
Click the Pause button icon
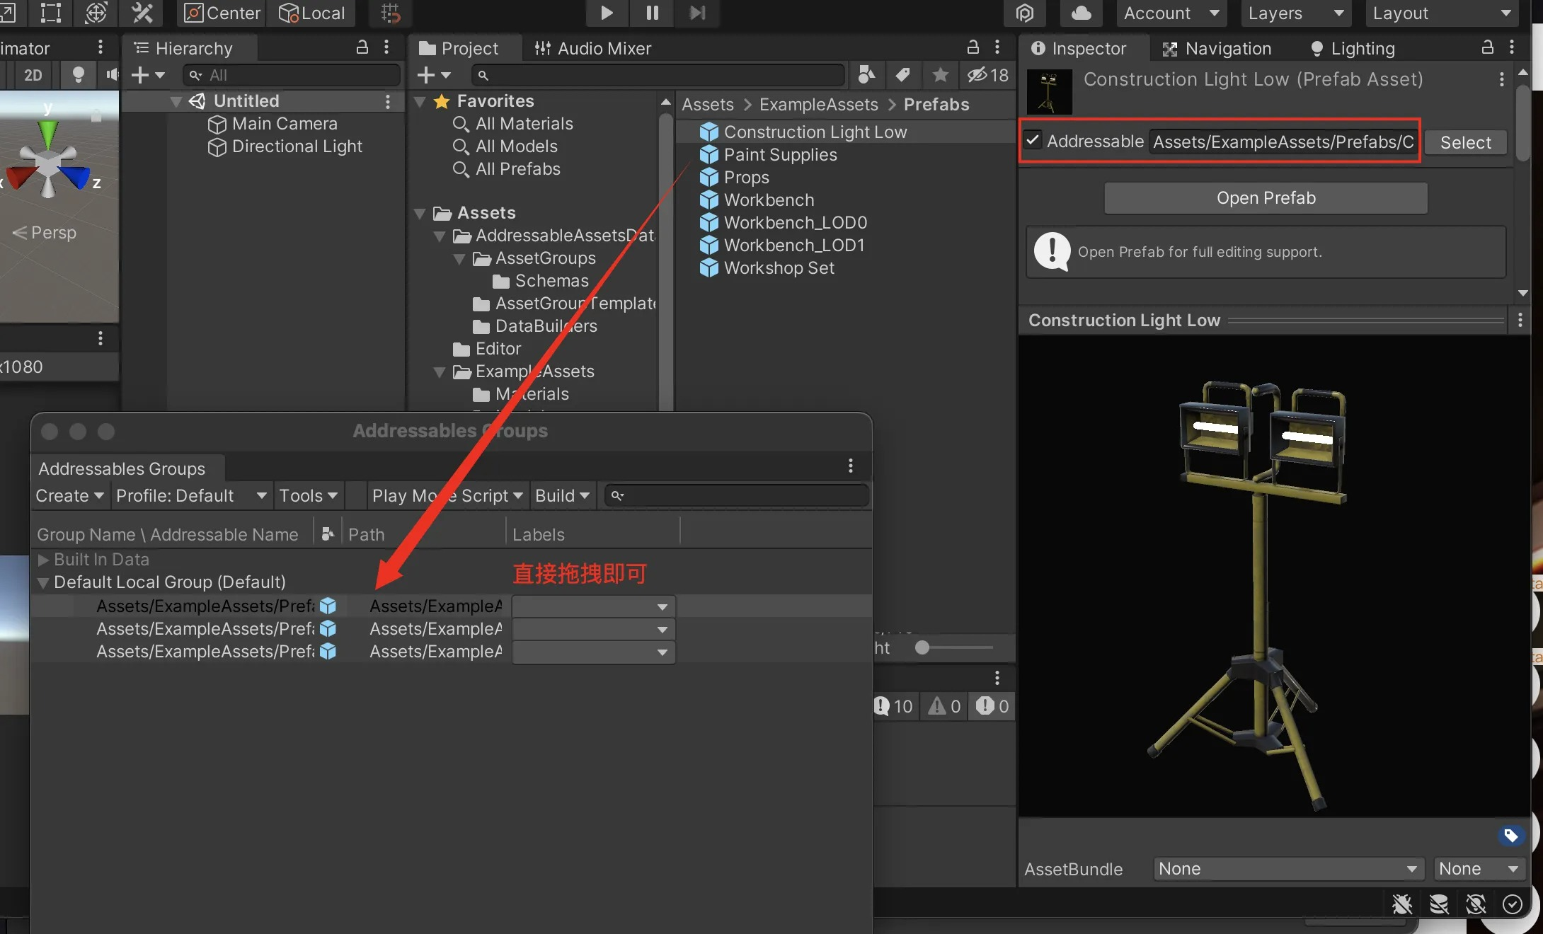pos(652,13)
